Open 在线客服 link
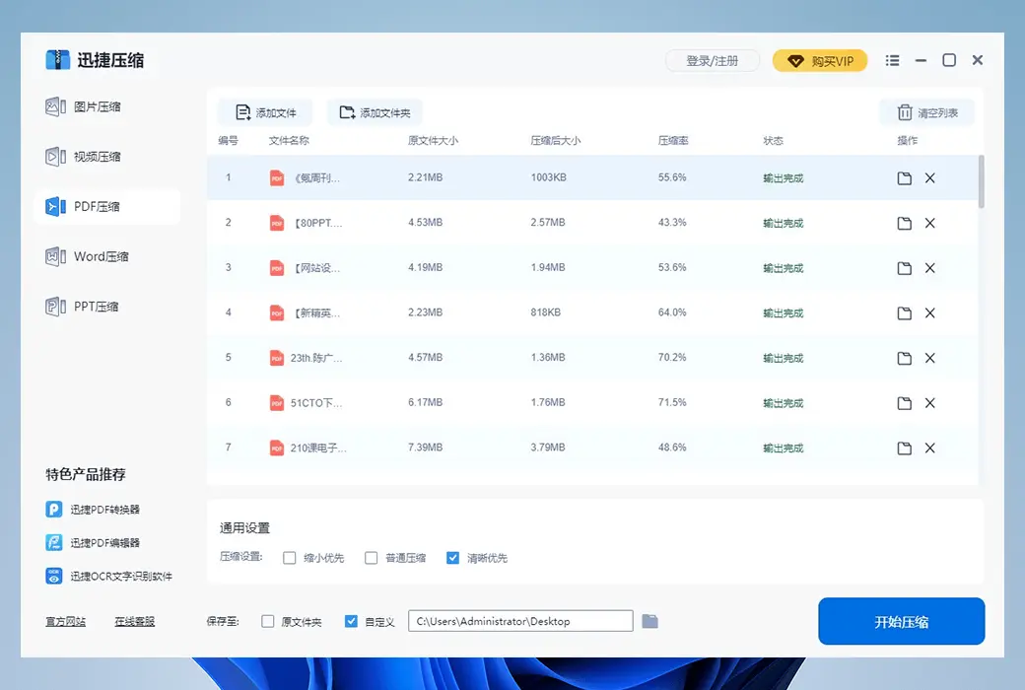 [135, 621]
